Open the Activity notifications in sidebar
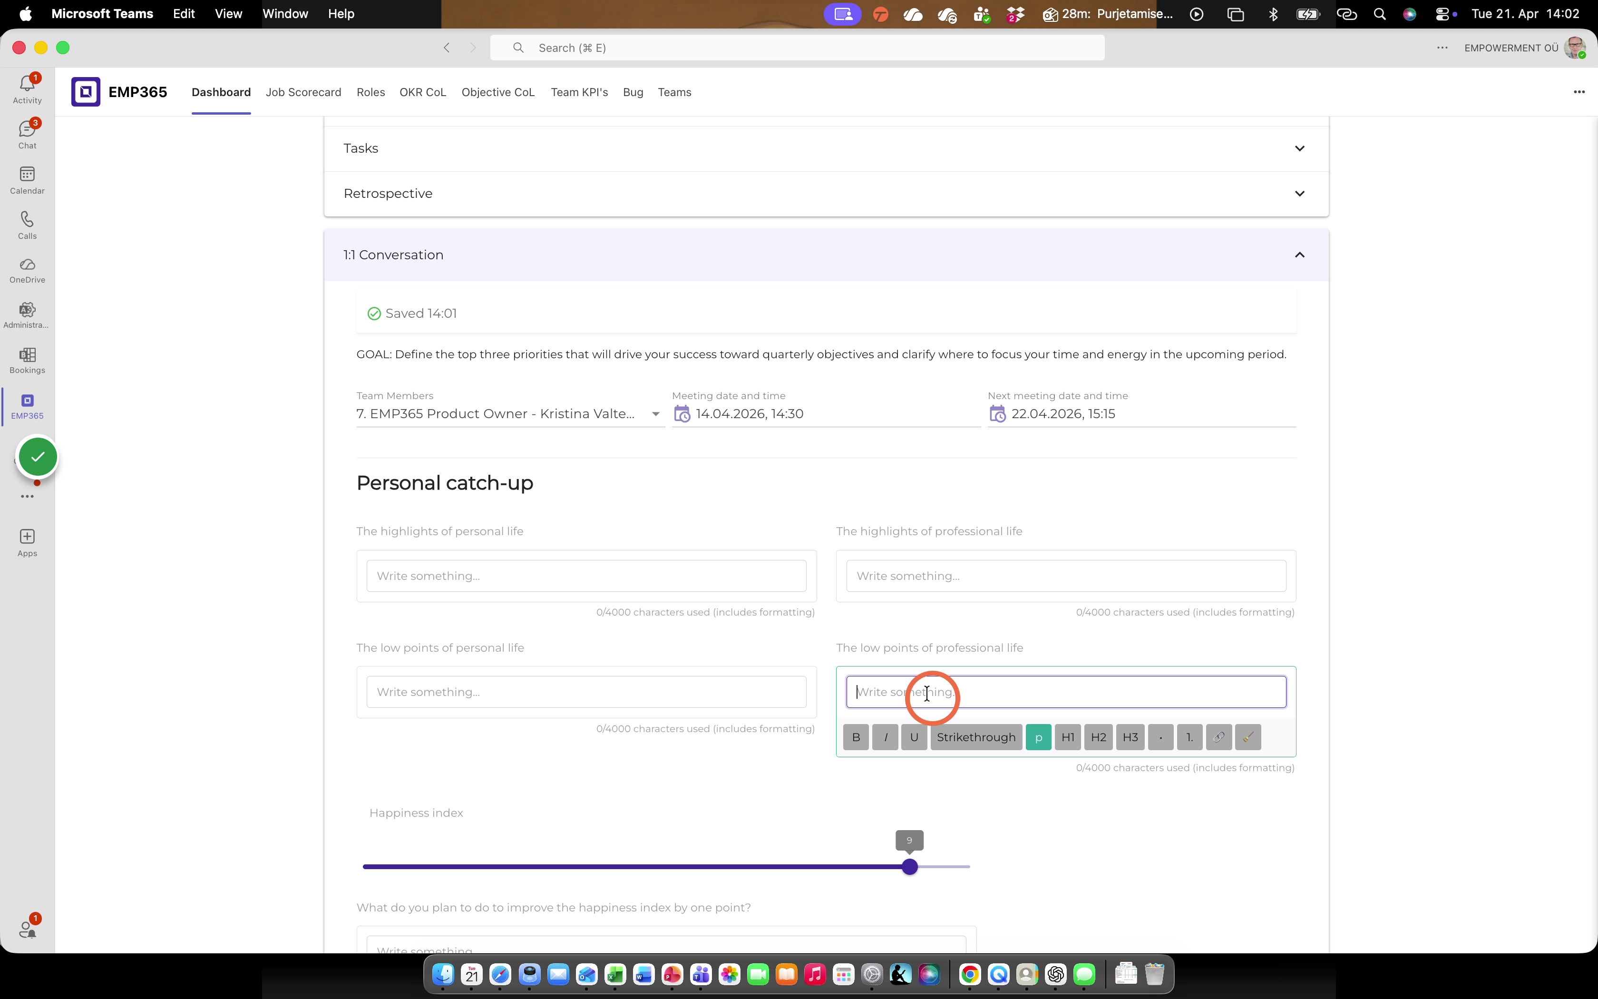The height and width of the screenshot is (999, 1598). (x=27, y=89)
